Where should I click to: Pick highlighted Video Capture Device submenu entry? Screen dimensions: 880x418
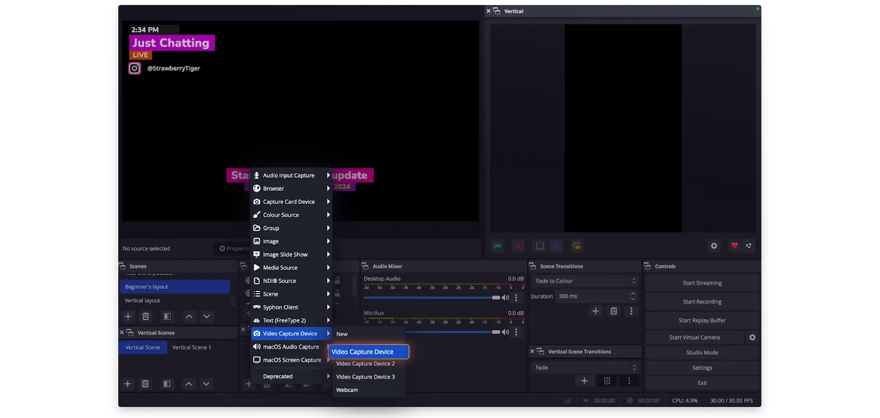pyautogui.click(x=369, y=352)
